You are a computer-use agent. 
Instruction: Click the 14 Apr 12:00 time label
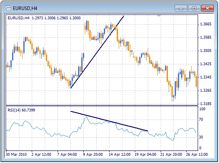pyautogui.click(x=120, y=155)
